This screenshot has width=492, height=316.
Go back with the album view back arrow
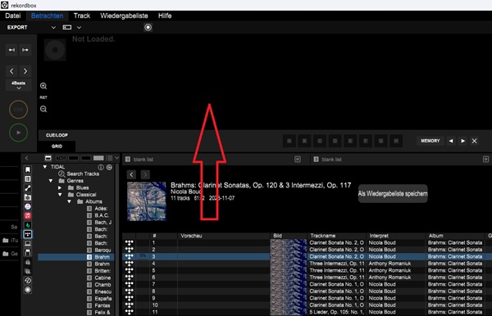tap(131, 174)
